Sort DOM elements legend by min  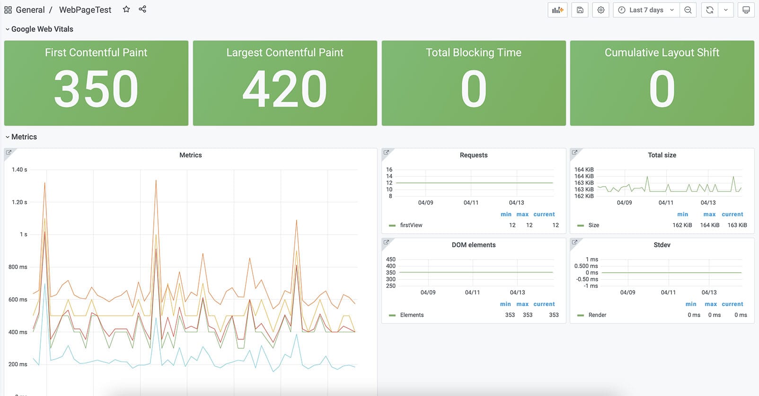click(505, 304)
